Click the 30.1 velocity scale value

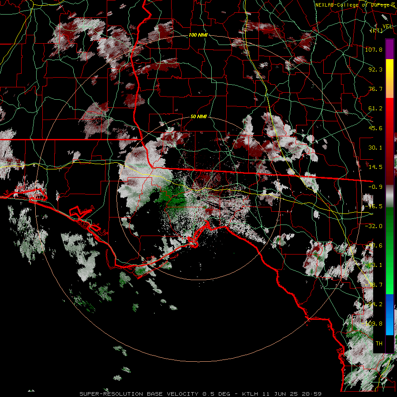point(375,148)
